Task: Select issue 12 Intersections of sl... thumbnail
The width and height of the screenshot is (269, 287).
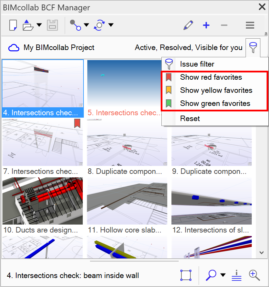Action: [x=211, y=201]
